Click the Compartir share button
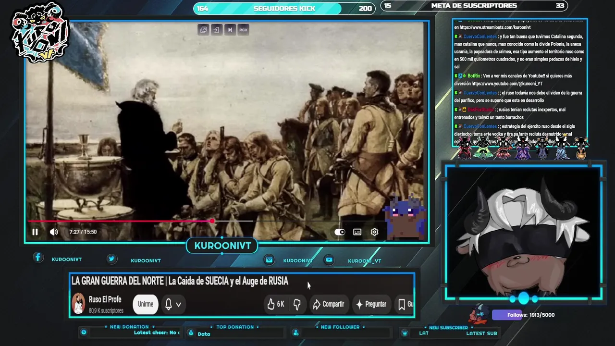This screenshot has height=346, width=615. point(328,304)
